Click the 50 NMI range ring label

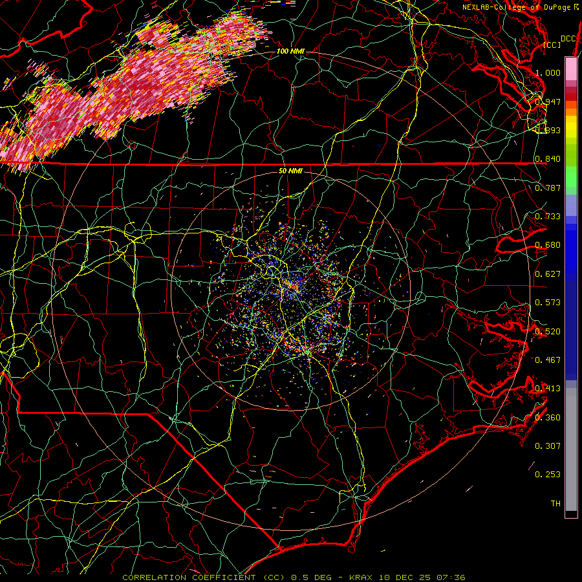click(290, 171)
